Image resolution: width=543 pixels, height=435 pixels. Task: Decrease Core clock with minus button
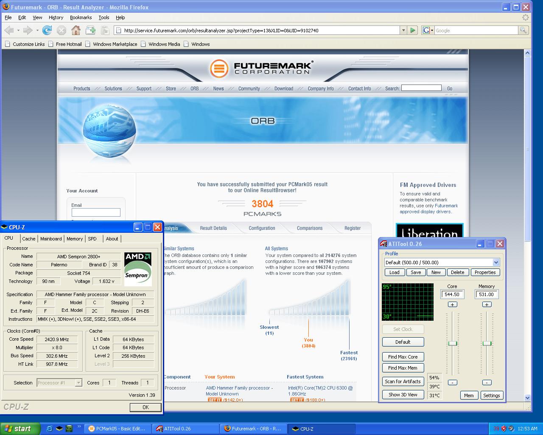coord(452,382)
